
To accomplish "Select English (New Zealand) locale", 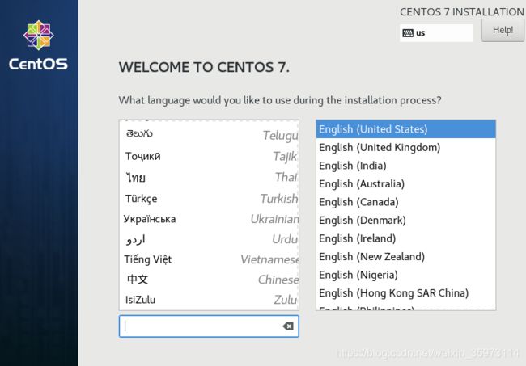I will point(405,256).
